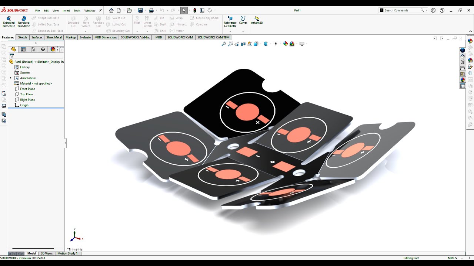This screenshot has width=474, height=266.
Task: Open the DisplayManager color ball tab
Action: tap(53, 49)
